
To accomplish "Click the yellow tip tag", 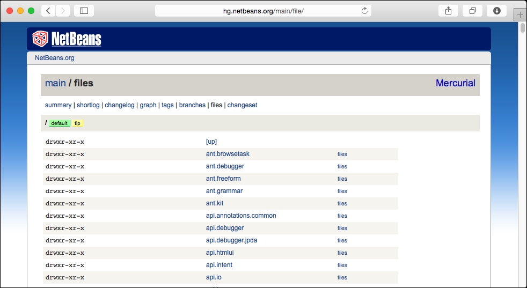I will point(77,123).
